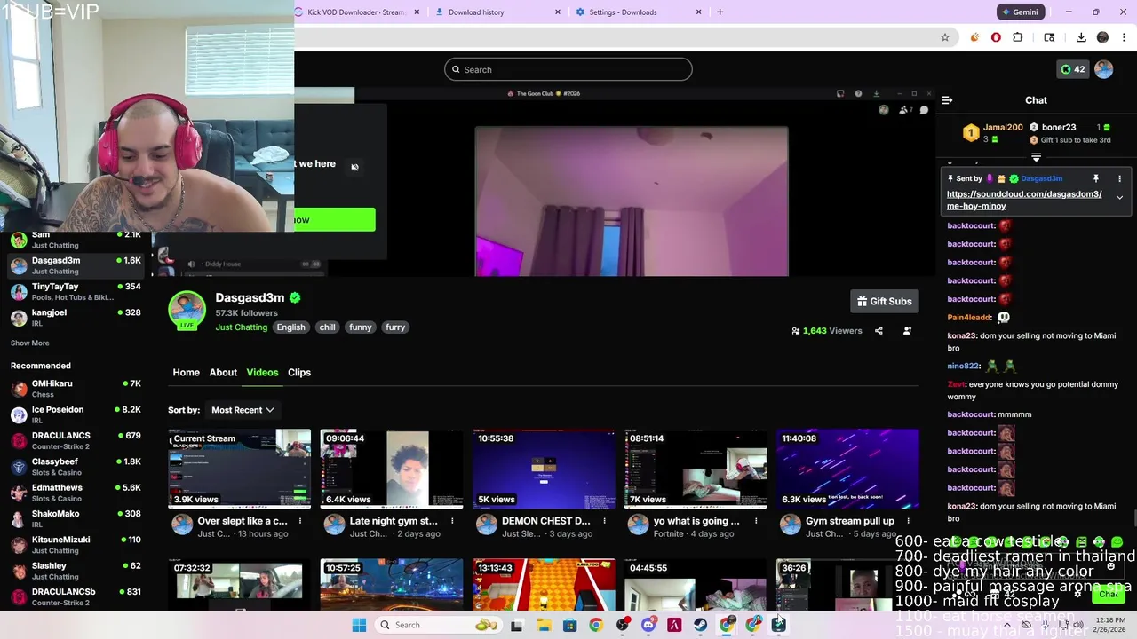Open the About tab on the channel
Image resolution: width=1137 pixels, height=639 pixels.
223,372
